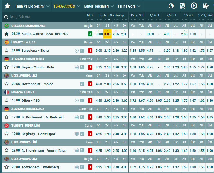This screenshot has width=214, height=173.
Task: Click the MBS 1 badge for Barcelona - Elche
Action: (90, 51)
